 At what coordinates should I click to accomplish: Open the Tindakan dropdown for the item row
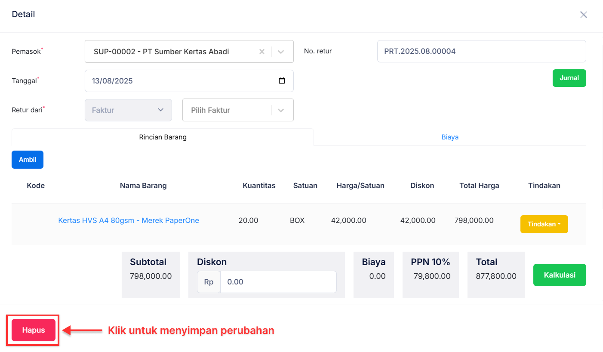pyautogui.click(x=544, y=224)
